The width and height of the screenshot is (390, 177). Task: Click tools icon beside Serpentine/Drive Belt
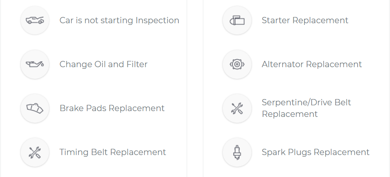tap(237, 108)
